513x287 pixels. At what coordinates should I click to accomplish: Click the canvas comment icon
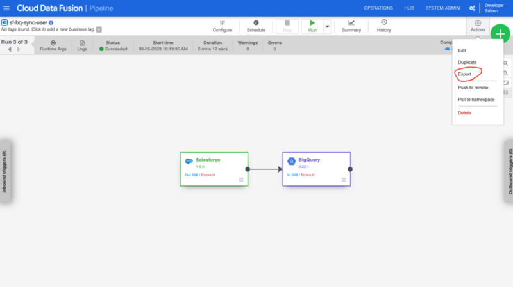point(506,93)
